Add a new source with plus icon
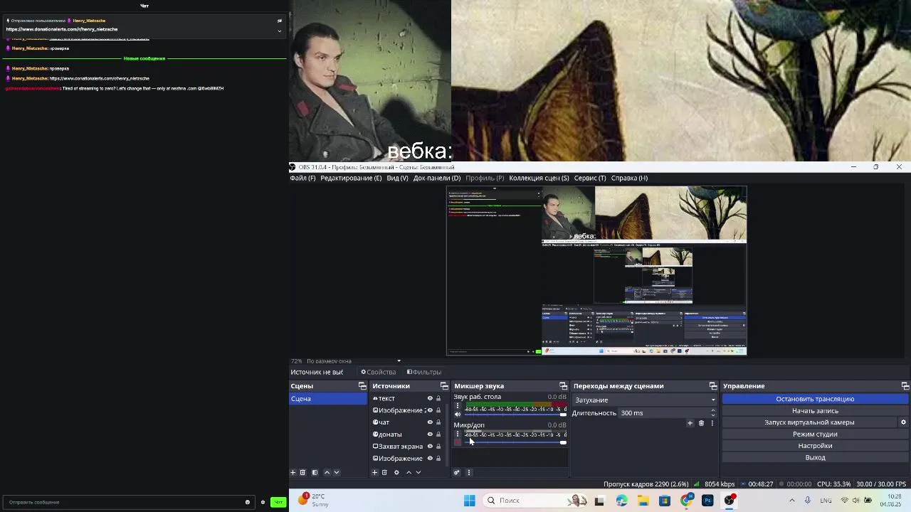Screen dimensions: 911x512 coord(374,472)
